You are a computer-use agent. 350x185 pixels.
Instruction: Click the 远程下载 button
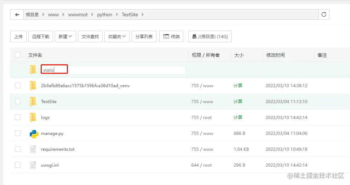[x=41, y=36]
